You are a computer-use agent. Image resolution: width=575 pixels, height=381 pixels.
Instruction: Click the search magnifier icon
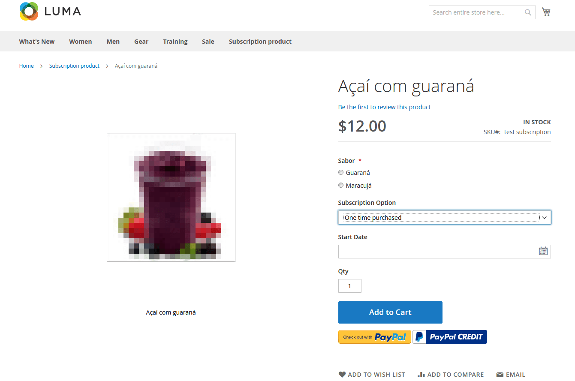point(528,12)
